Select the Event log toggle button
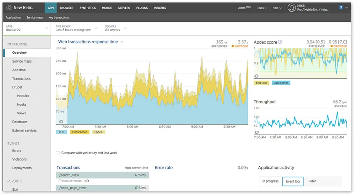The image size is (355, 195). pos(293,181)
